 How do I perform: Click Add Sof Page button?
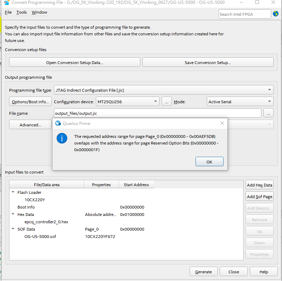(260, 196)
